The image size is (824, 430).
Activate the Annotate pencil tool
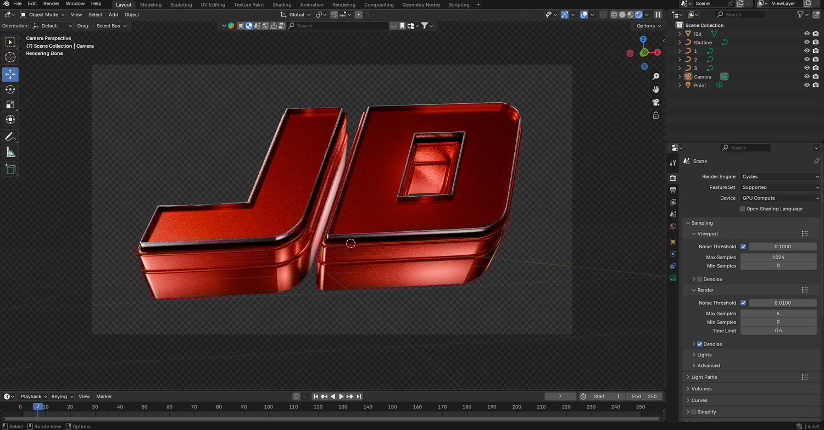pos(10,137)
